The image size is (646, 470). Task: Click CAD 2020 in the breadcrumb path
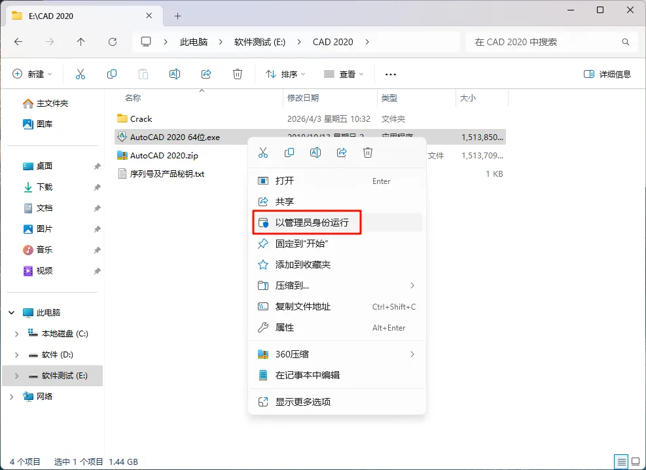click(x=333, y=42)
